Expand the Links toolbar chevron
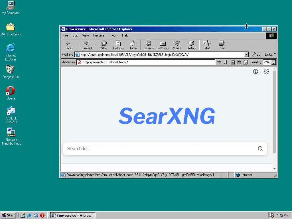Viewport: 292px width, 219px height. click(275, 54)
